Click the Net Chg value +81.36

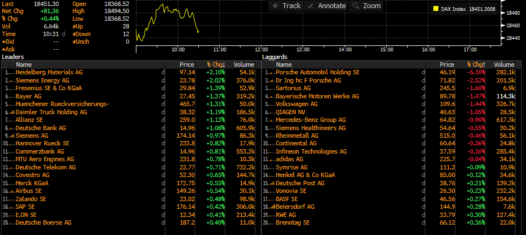[49, 11]
